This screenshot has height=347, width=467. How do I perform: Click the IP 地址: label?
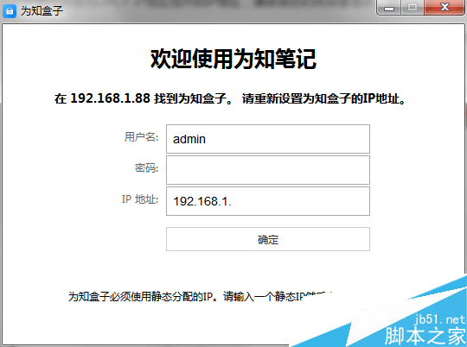tap(140, 199)
